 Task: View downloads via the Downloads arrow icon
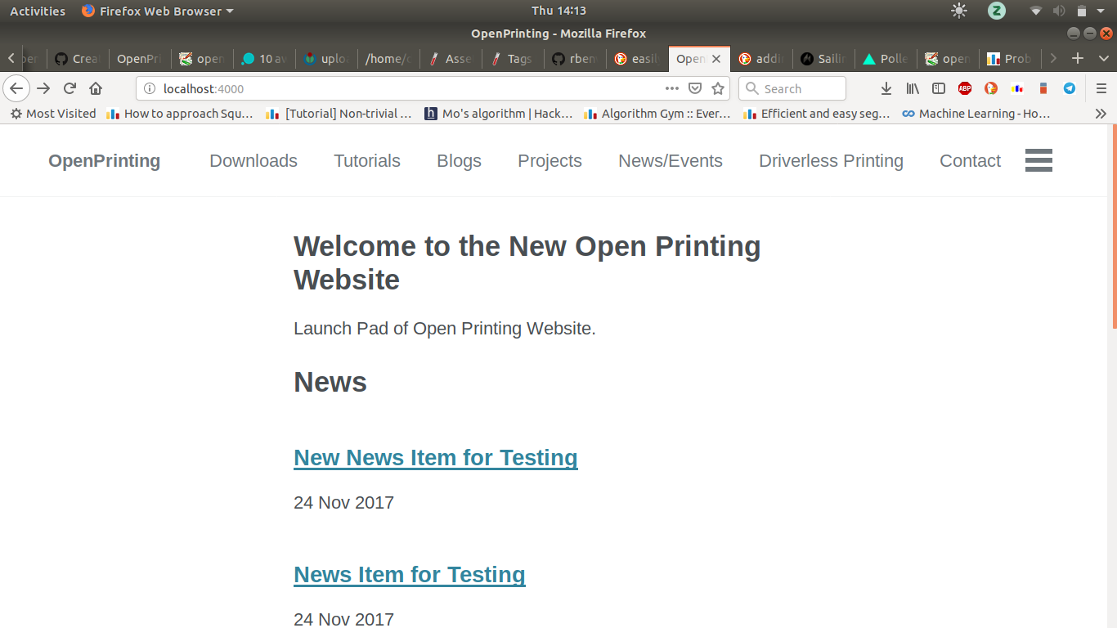click(x=886, y=88)
